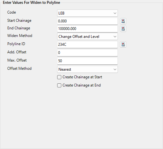Expand Widen Method dropdown arrow

pos(115,37)
